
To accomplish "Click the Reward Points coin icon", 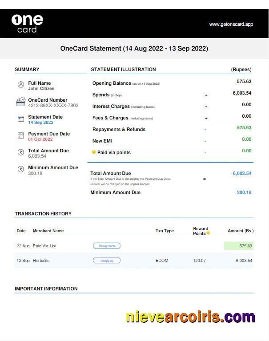I will pos(208,233).
